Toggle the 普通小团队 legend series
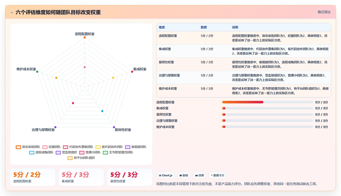This screenshot has width=341, height=196. click(x=90, y=152)
